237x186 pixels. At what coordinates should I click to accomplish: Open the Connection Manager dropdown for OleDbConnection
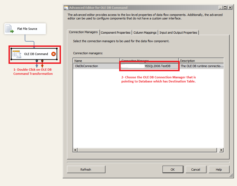[149, 66]
